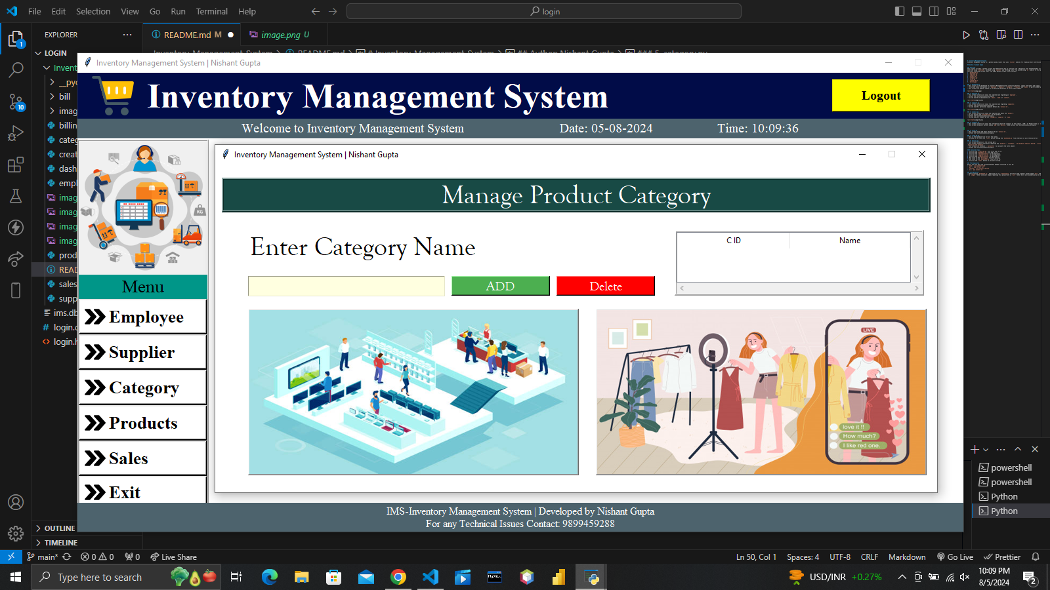Open Windows Start button
1050x590 pixels.
16,577
